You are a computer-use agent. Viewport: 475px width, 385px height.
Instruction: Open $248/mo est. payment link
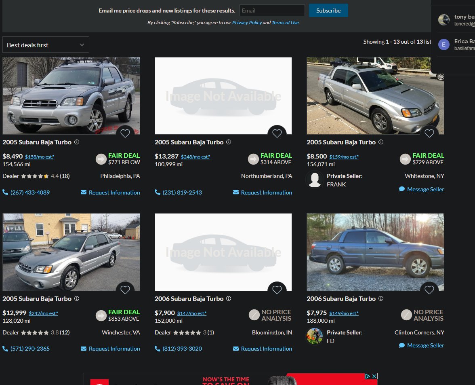click(x=195, y=157)
